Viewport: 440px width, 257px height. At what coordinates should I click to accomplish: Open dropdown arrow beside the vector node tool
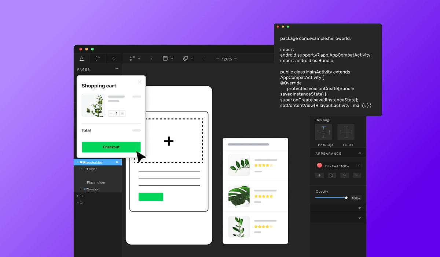pyautogui.click(x=139, y=59)
